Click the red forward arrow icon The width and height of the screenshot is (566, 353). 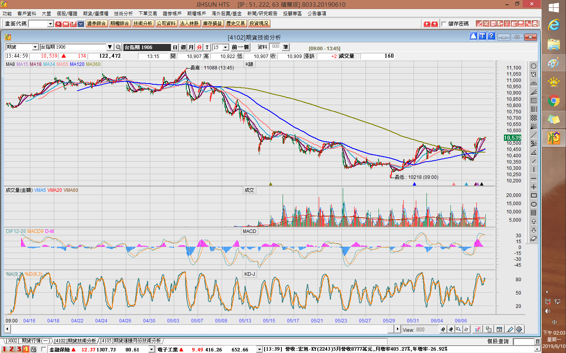434,24
